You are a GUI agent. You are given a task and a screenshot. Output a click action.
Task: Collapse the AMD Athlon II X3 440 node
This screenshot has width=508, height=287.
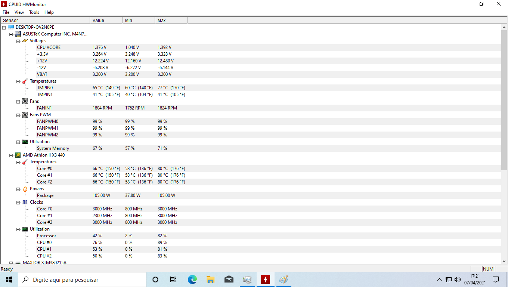click(11, 155)
